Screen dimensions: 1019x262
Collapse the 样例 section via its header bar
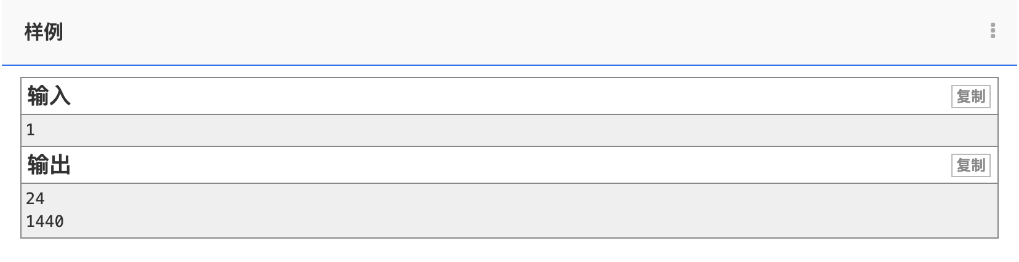pyautogui.click(x=492, y=32)
